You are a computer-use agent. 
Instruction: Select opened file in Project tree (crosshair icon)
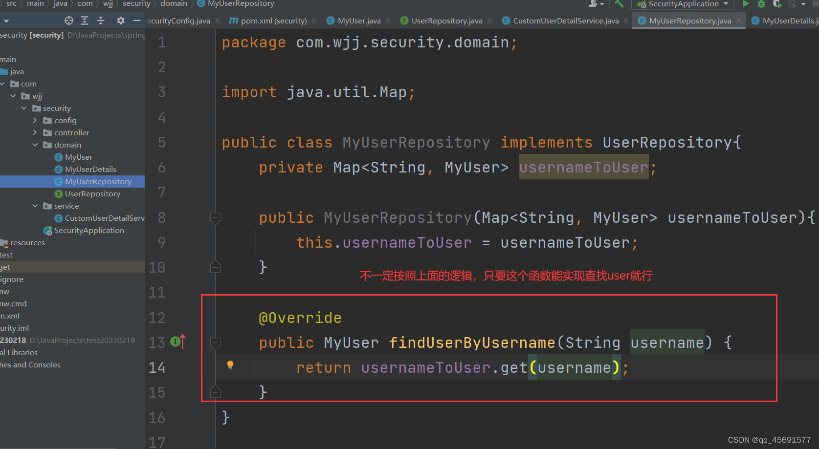click(69, 21)
